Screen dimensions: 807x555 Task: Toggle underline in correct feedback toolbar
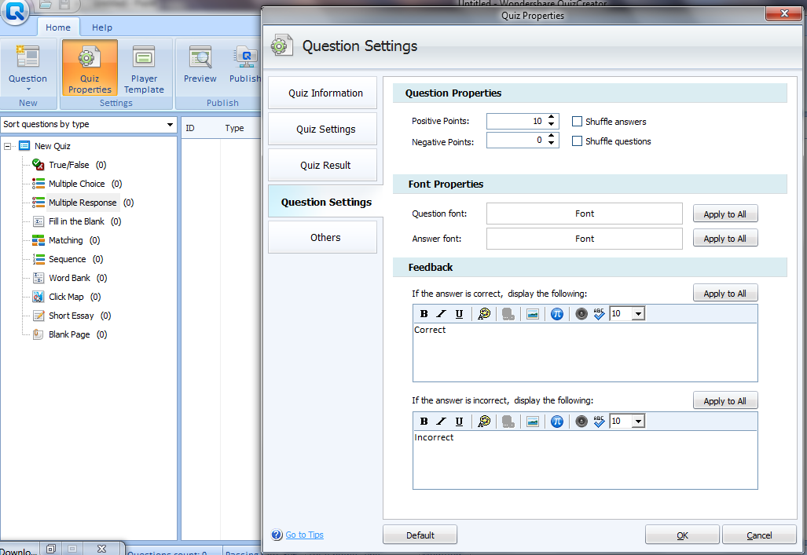click(459, 314)
